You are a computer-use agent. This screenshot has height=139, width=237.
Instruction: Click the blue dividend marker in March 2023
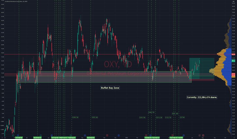tap(150, 135)
